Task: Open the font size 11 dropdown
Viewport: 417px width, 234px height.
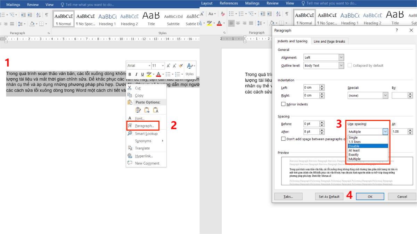Action: click(163, 66)
